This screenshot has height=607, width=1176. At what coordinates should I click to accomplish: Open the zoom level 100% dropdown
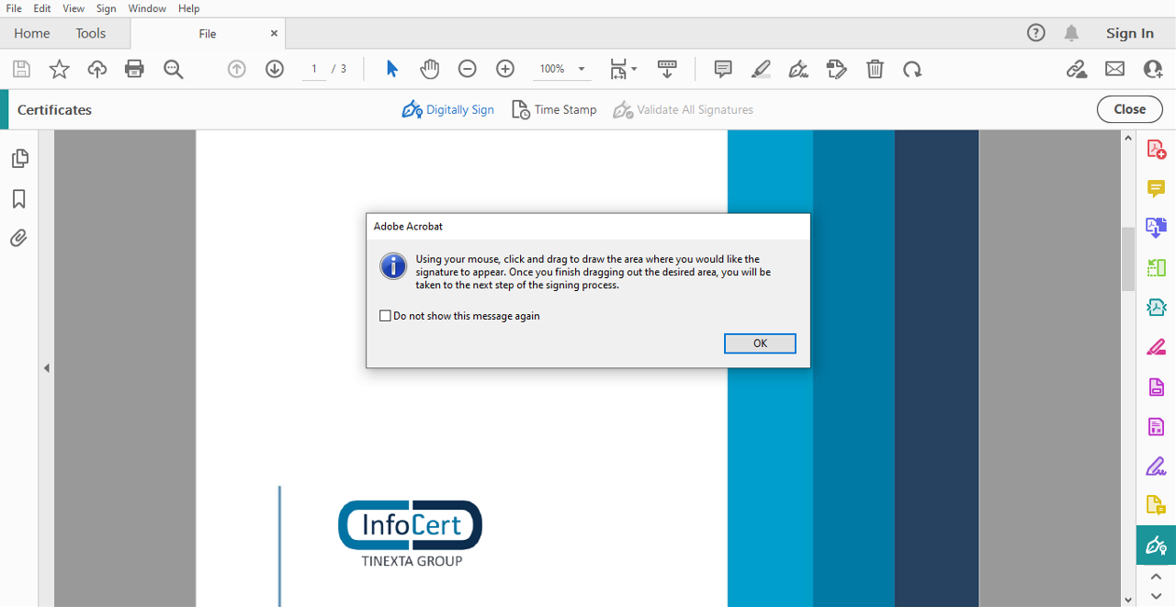pos(581,69)
